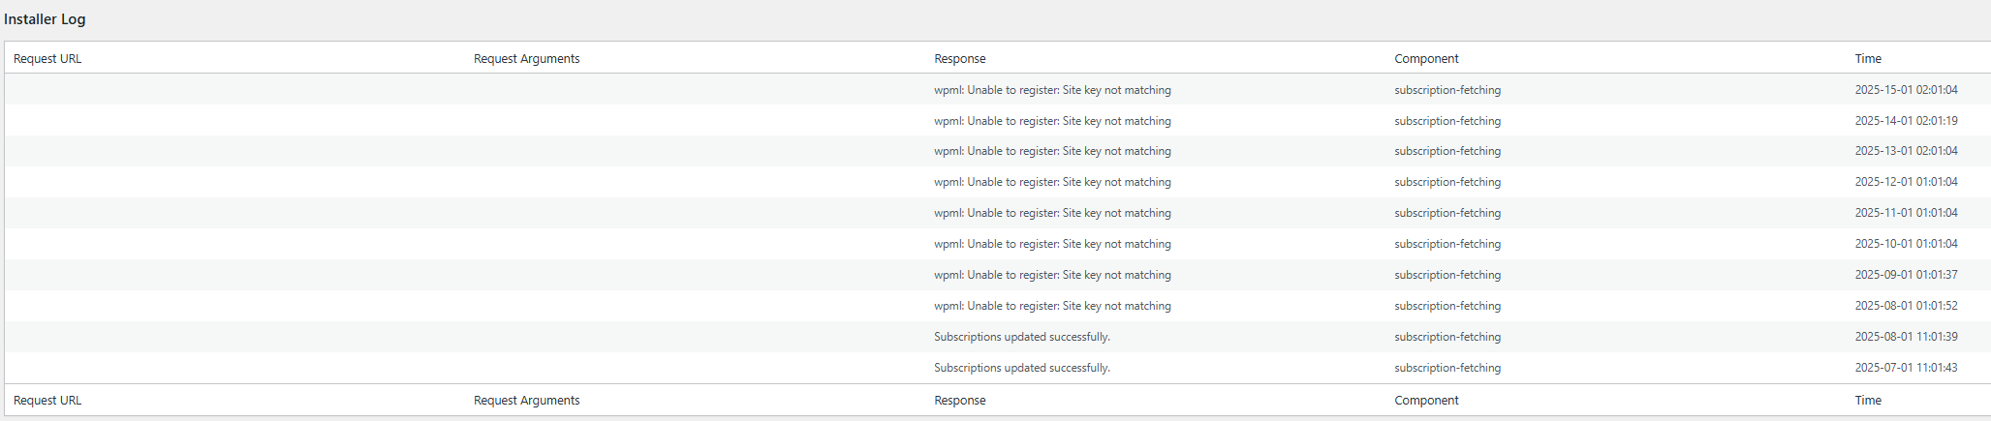Select the error response dated 2025-15-01
This screenshot has width=1991, height=421.
(1052, 90)
